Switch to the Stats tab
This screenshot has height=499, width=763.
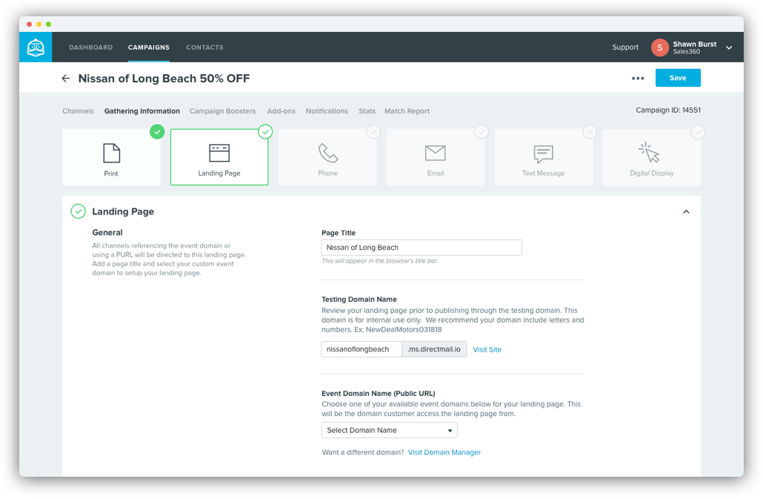tap(367, 111)
